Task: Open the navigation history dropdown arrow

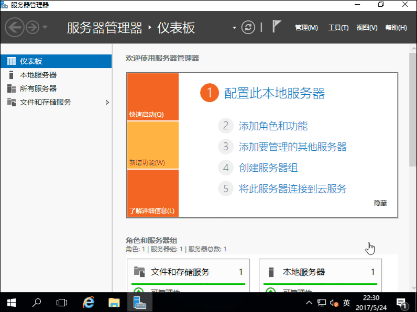Action: [45, 27]
